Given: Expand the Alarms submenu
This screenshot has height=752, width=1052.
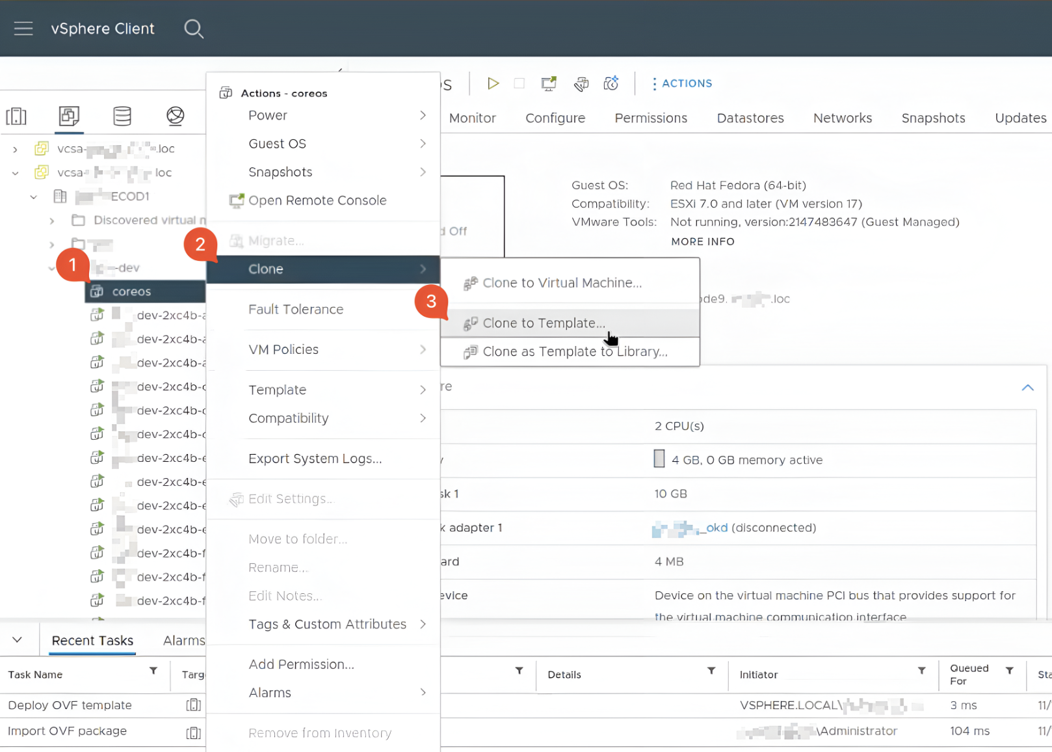Looking at the screenshot, I should click(x=323, y=693).
